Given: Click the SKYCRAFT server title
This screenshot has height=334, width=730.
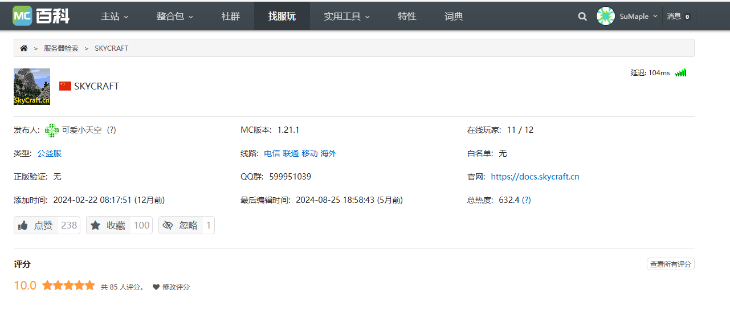Looking at the screenshot, I should [96, 86].
